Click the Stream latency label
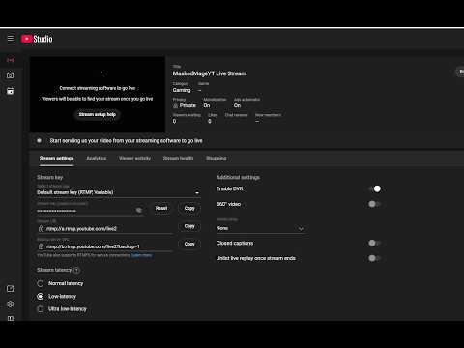 coord(54,270)
